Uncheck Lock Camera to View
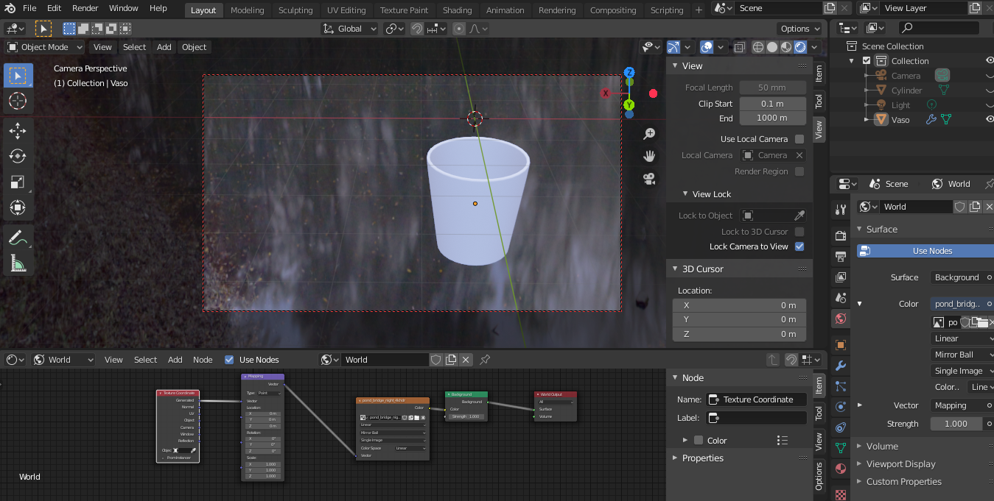Image resolution: width=994 pixels, height=501 pixels. pos(799,246)
